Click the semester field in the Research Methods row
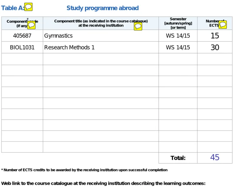 (178, 47)
